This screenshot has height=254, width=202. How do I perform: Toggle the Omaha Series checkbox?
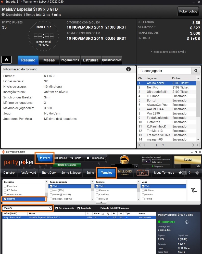pyautogui.click(x=5, y=195)
